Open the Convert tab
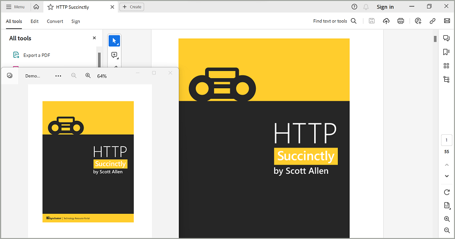Image resolution: width=455 pixels, height=239 pixels. [55, 21]
